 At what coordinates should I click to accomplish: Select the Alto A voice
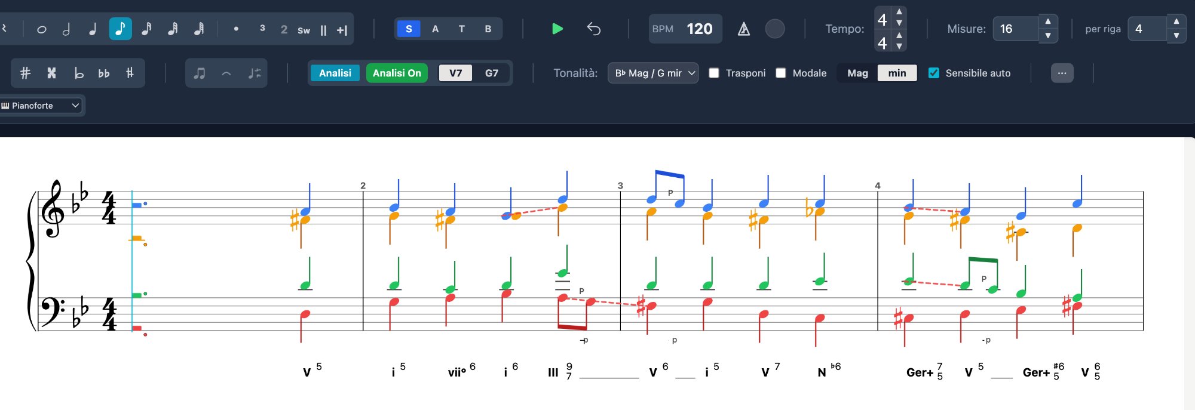coord(435,29)
